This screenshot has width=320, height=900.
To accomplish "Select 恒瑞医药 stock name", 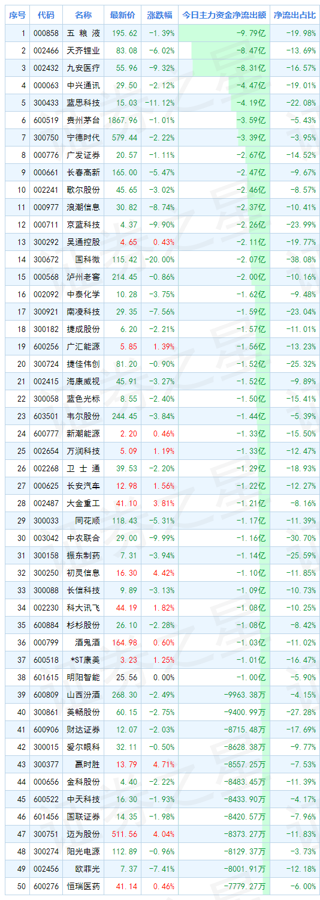I will [84, 886].
